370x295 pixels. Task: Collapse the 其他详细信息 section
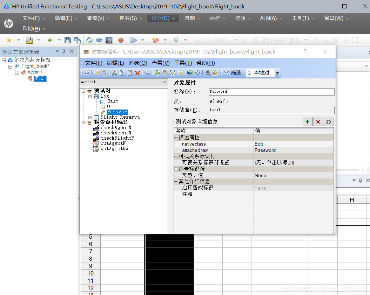click(176, 181)
